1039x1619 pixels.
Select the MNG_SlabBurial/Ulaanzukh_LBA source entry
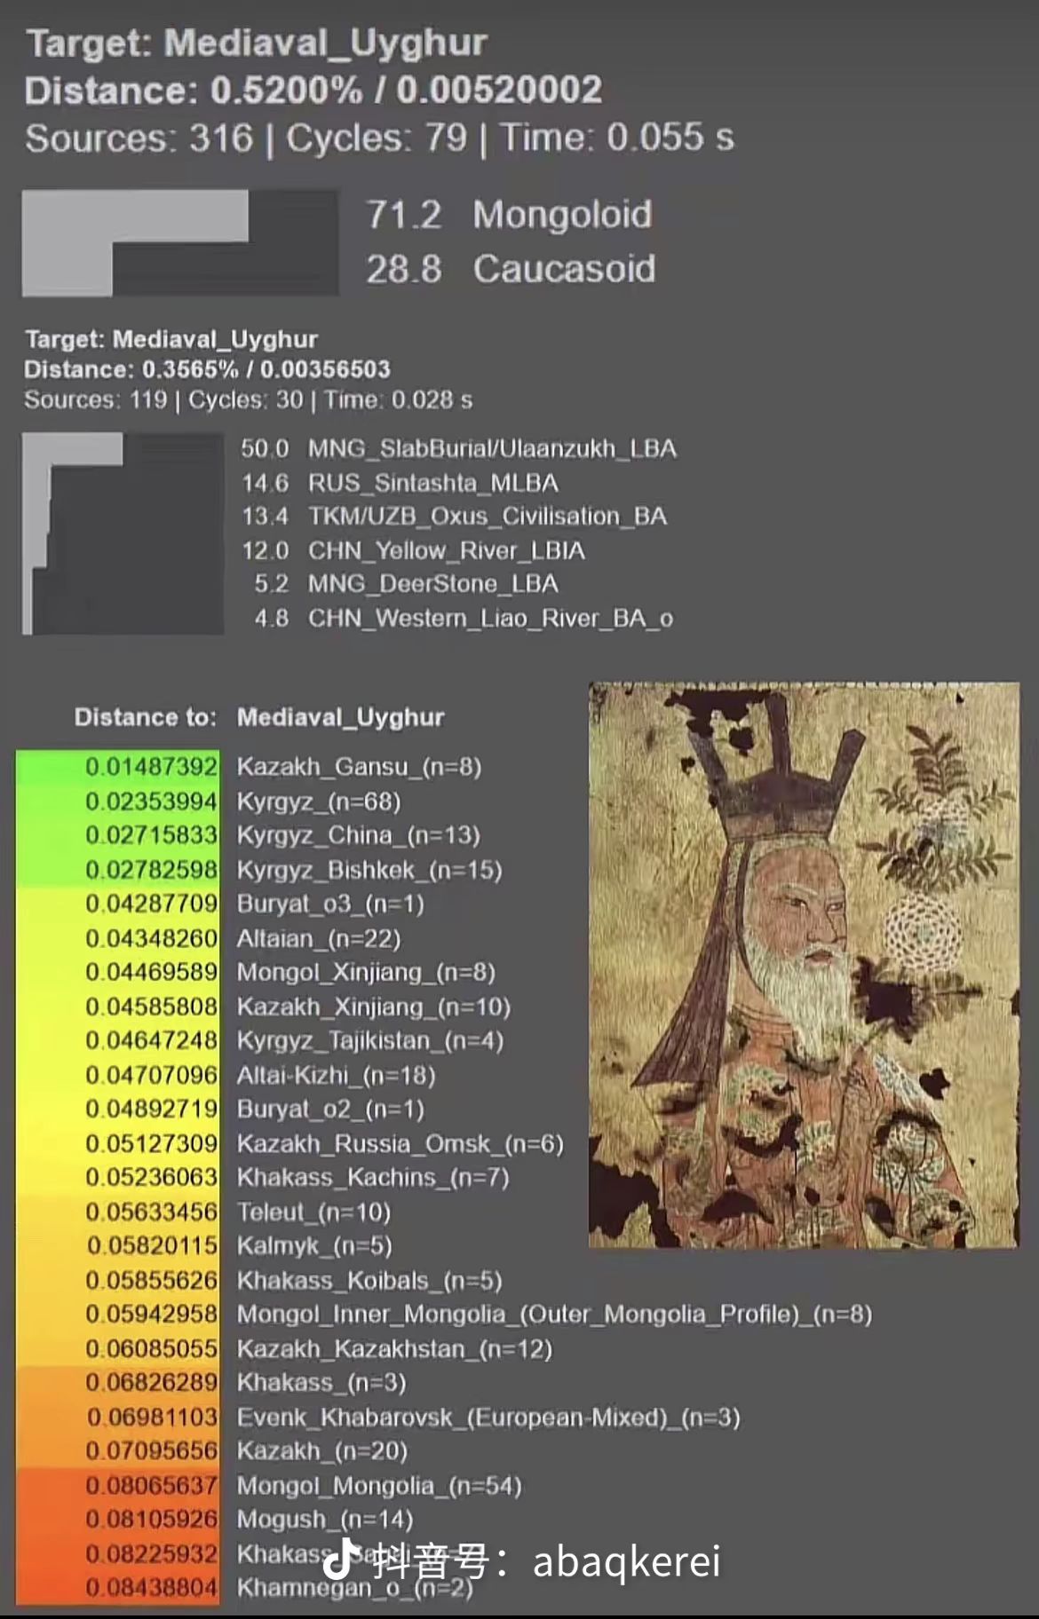pos(491,449)
